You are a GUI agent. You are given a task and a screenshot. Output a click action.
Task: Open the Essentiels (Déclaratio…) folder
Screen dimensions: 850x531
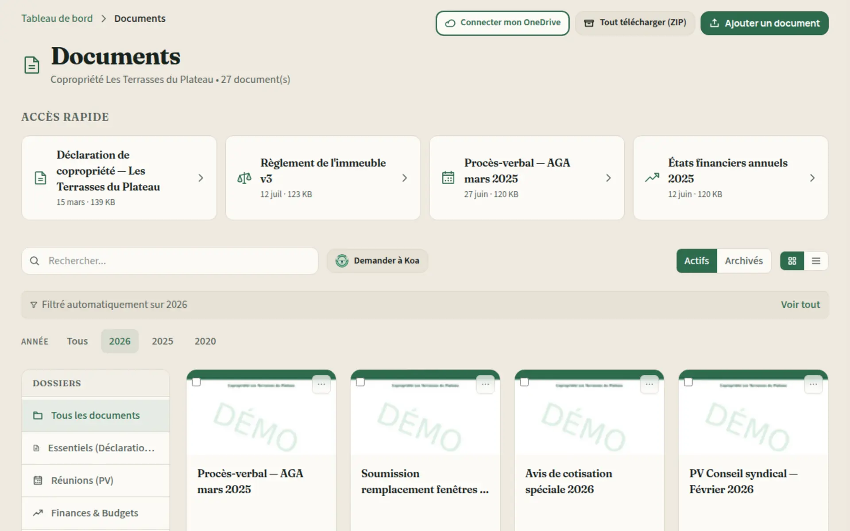point(96,448)
